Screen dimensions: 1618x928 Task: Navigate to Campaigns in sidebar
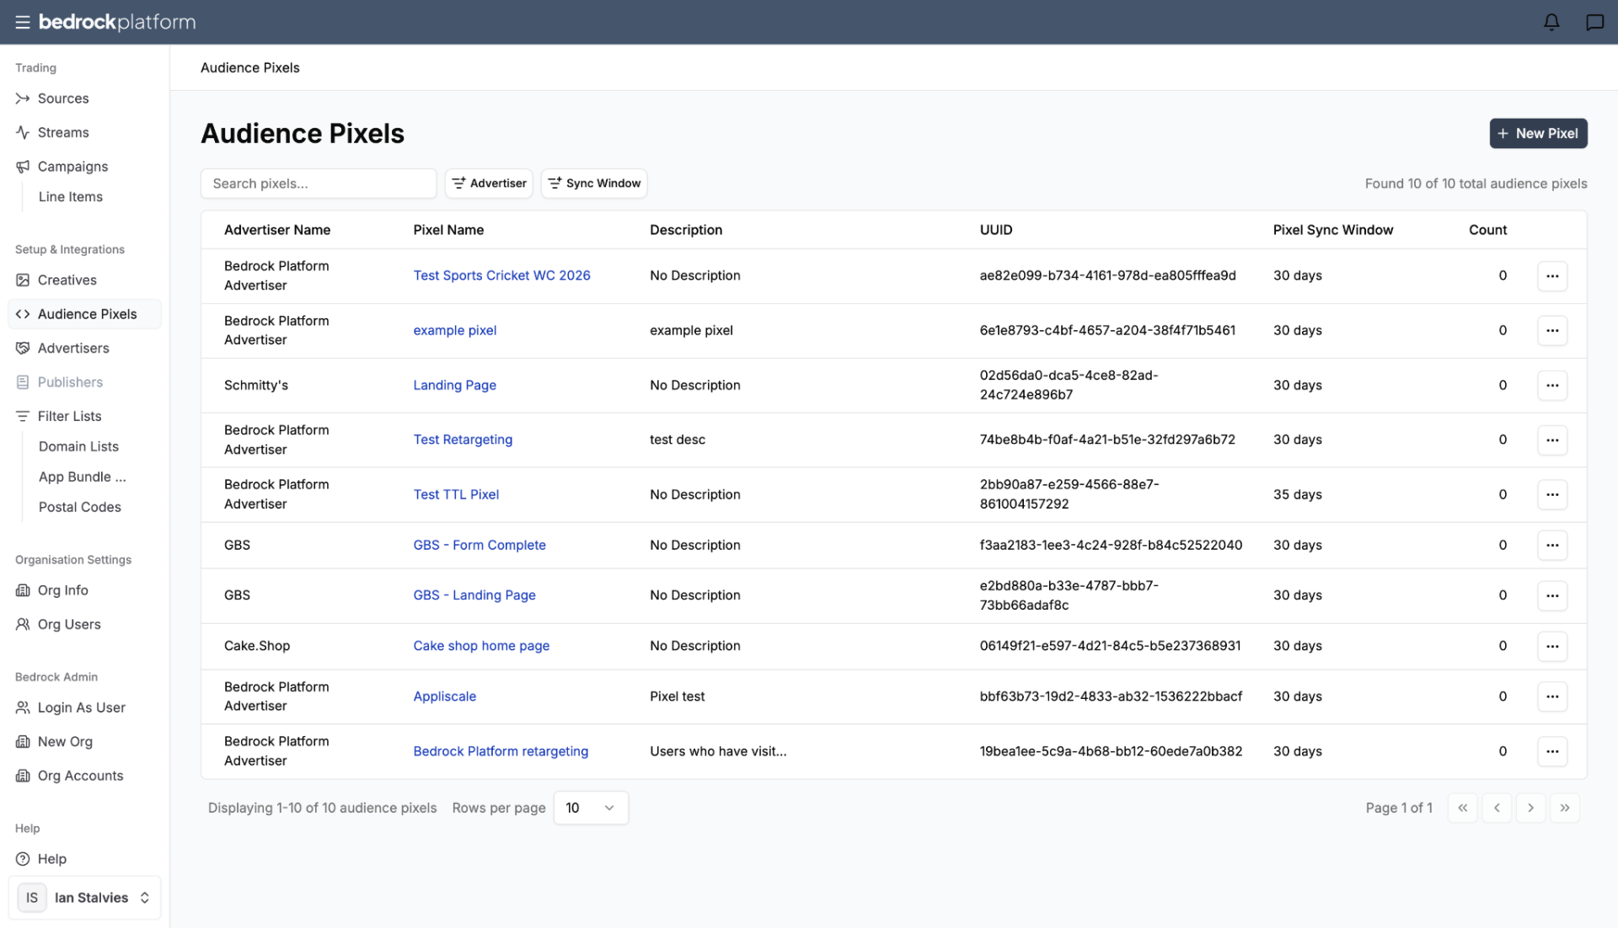click(72, 167)
